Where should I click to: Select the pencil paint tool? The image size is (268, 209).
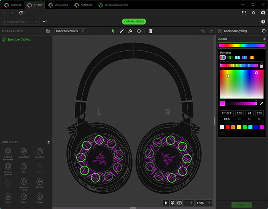[122, 31]
